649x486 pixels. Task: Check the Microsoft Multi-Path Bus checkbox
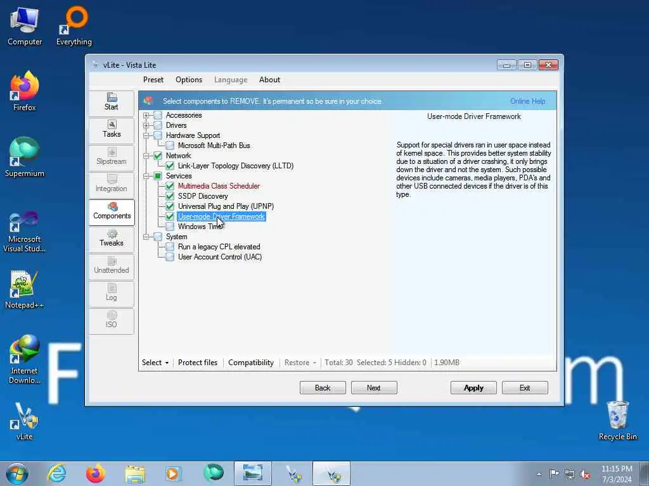[170, 146]
